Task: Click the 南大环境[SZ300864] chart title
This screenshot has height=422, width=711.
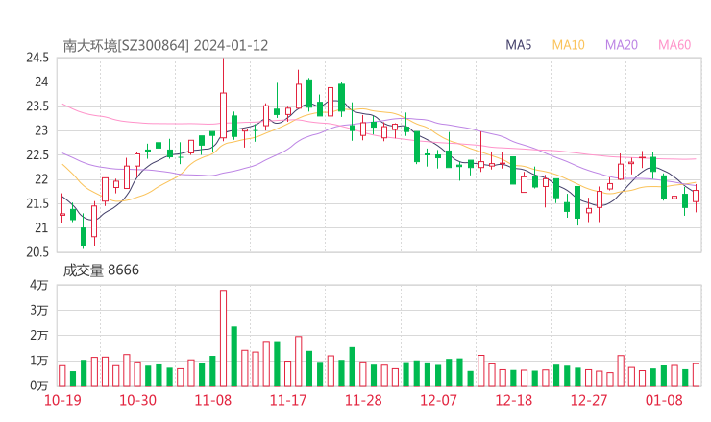Action: 127,45
